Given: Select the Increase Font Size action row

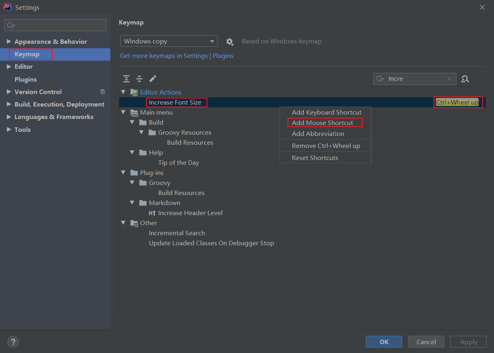Looking at the screenshot, I should (x=302, y=103).
